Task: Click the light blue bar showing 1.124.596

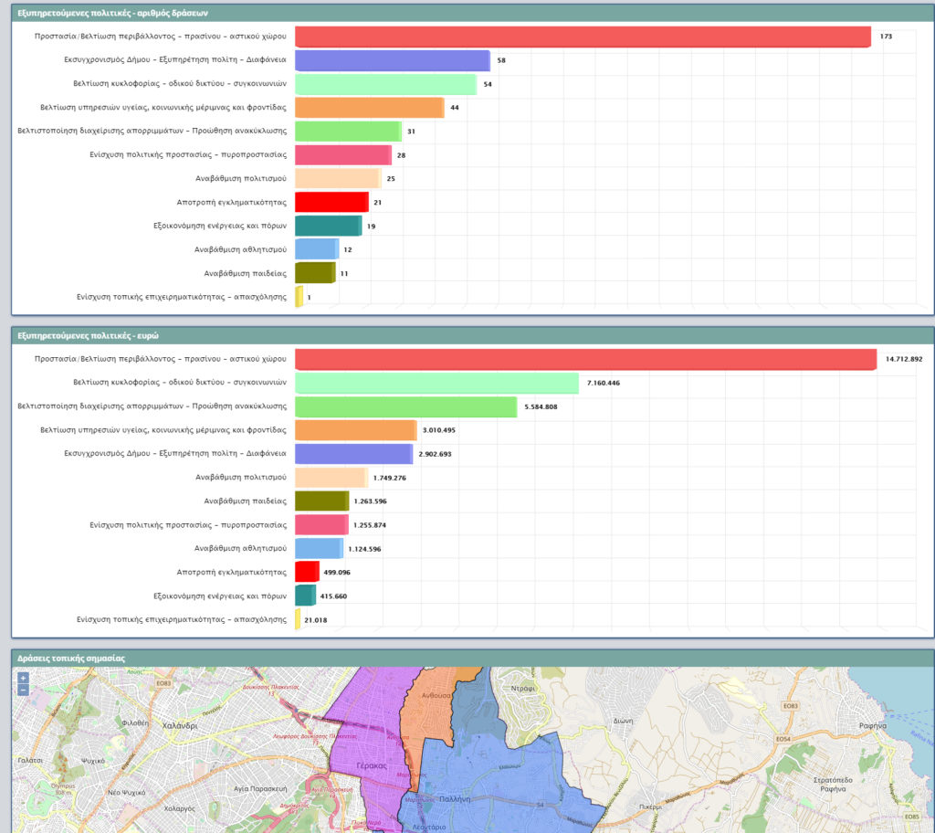Action: click(x=319, y=548)
